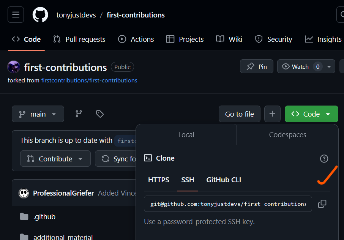Open the Security tab

[x=273, y=39]
